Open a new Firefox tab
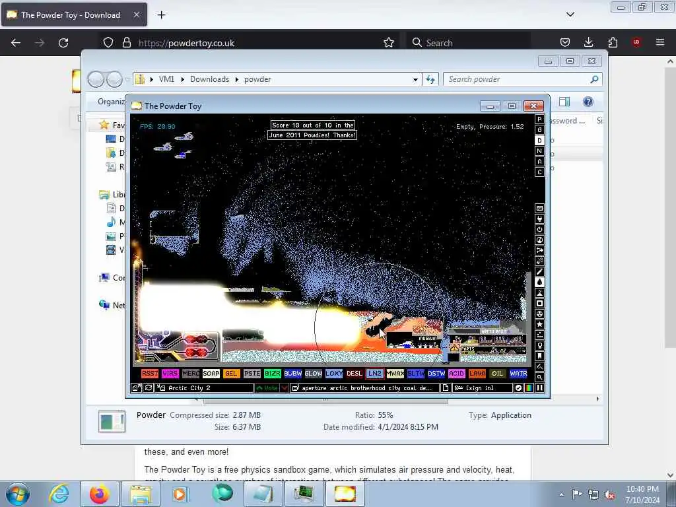Viewport: 676px width, 507px height. pos(161,15)
